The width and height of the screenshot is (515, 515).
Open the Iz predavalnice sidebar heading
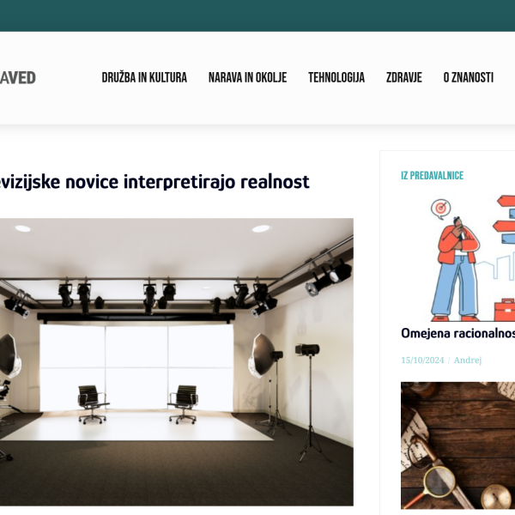point(432,175)
